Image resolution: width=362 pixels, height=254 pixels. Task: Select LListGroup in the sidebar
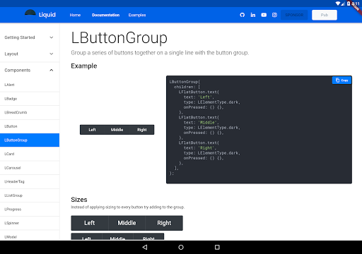click(30, 195)
